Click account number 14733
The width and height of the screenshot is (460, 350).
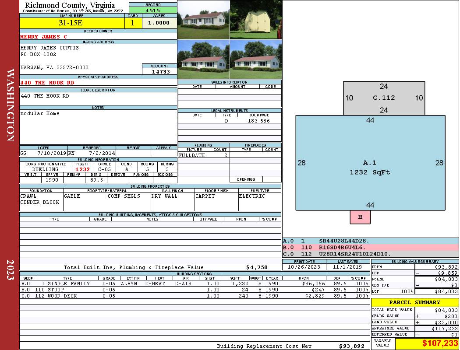(x=160, y=71)
